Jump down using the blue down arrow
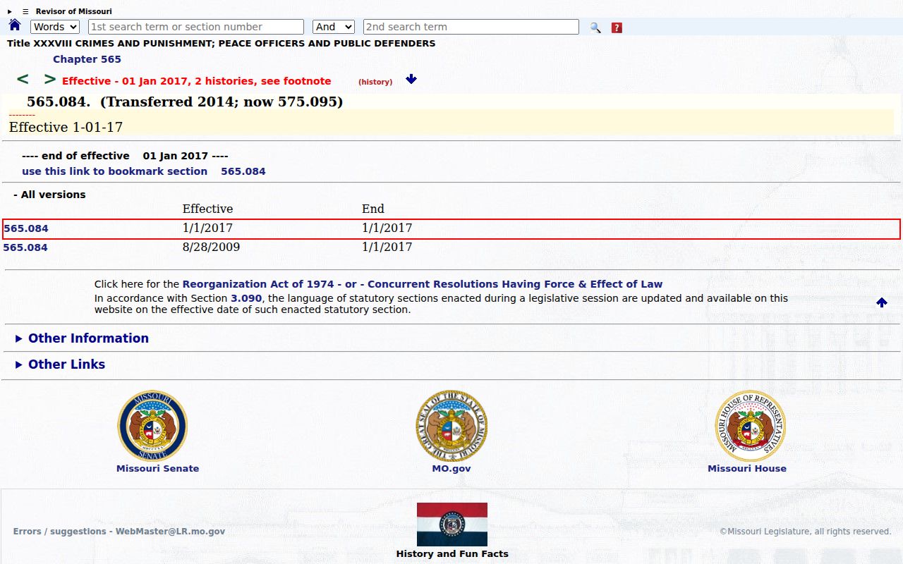903x564 pixels. 411,79
